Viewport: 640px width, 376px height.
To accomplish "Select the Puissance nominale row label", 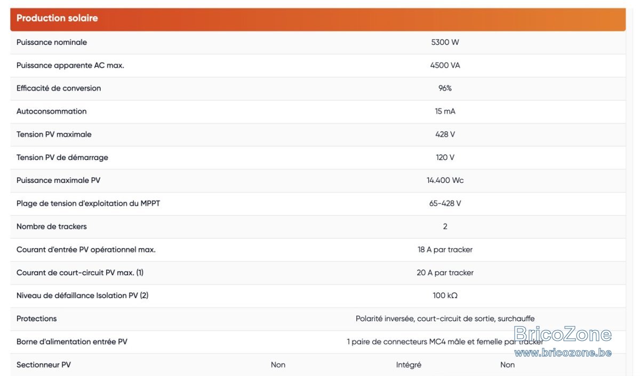I will point(52,42).
